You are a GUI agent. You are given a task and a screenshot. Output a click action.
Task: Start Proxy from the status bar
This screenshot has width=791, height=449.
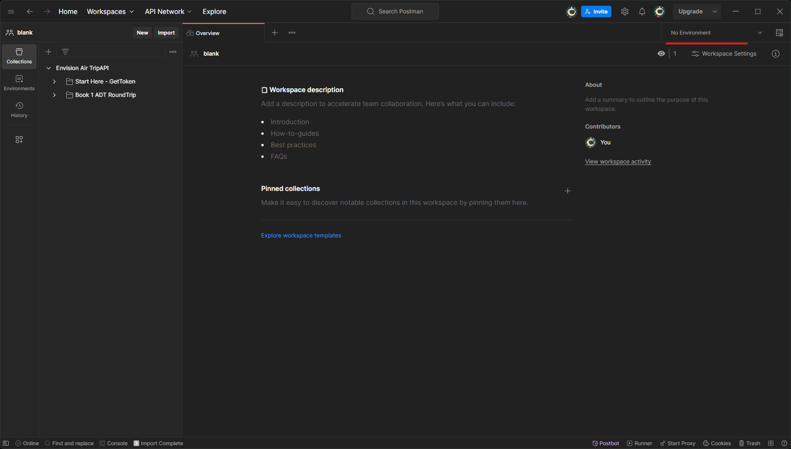tap(678, 443)
